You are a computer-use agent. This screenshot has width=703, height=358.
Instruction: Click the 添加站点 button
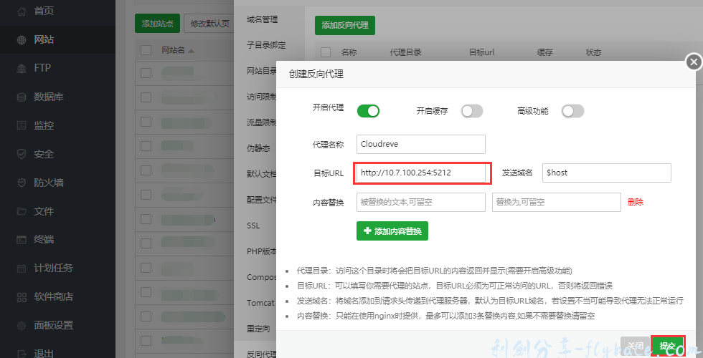157,23
